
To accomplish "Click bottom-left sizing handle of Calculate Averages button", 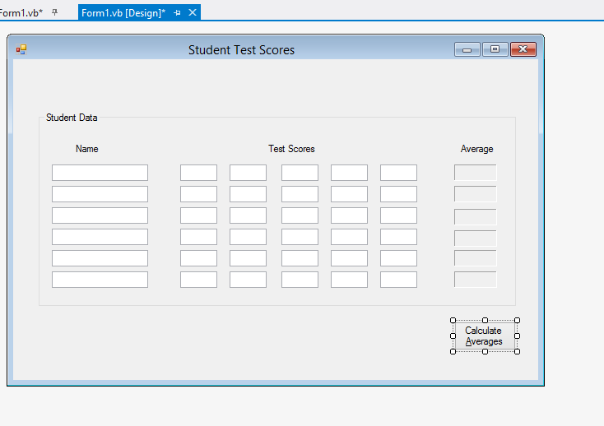I will [453, 351].
